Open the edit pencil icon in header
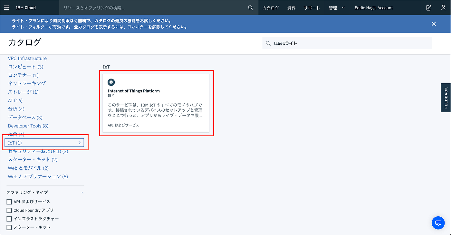 point(428,8)
